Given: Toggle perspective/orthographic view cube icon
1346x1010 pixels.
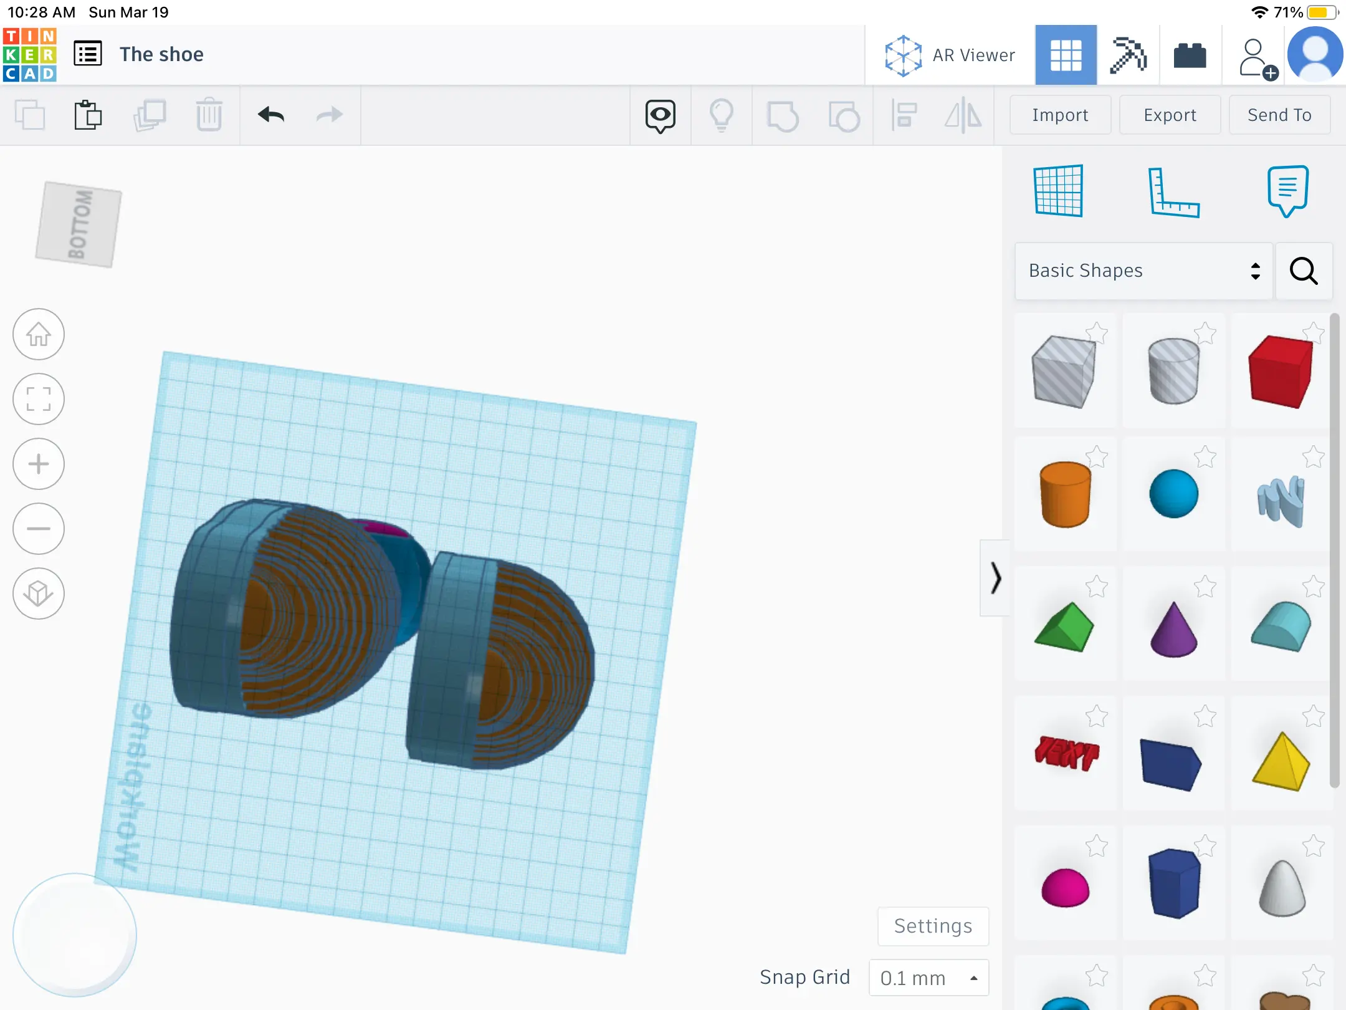Looking at the screenshot, I should pyautogui.click(x=39, y=594).
